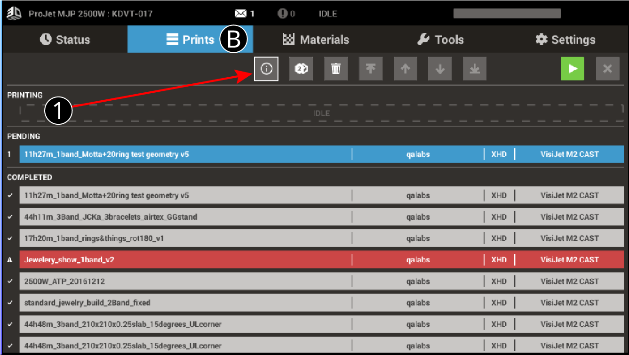Move the selected job to bottom of queue

[474, 68]
